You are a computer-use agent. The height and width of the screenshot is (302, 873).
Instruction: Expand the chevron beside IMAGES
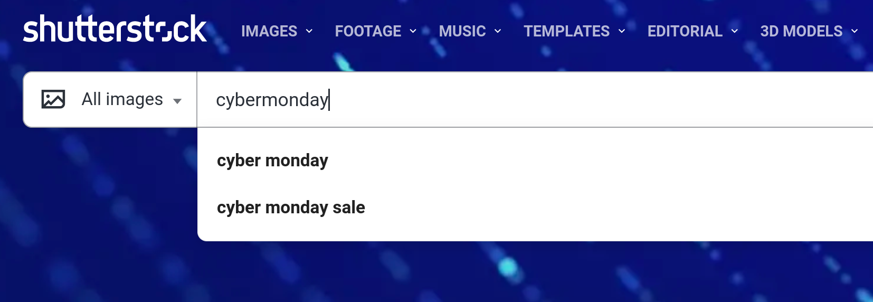(x=309, y=31)
